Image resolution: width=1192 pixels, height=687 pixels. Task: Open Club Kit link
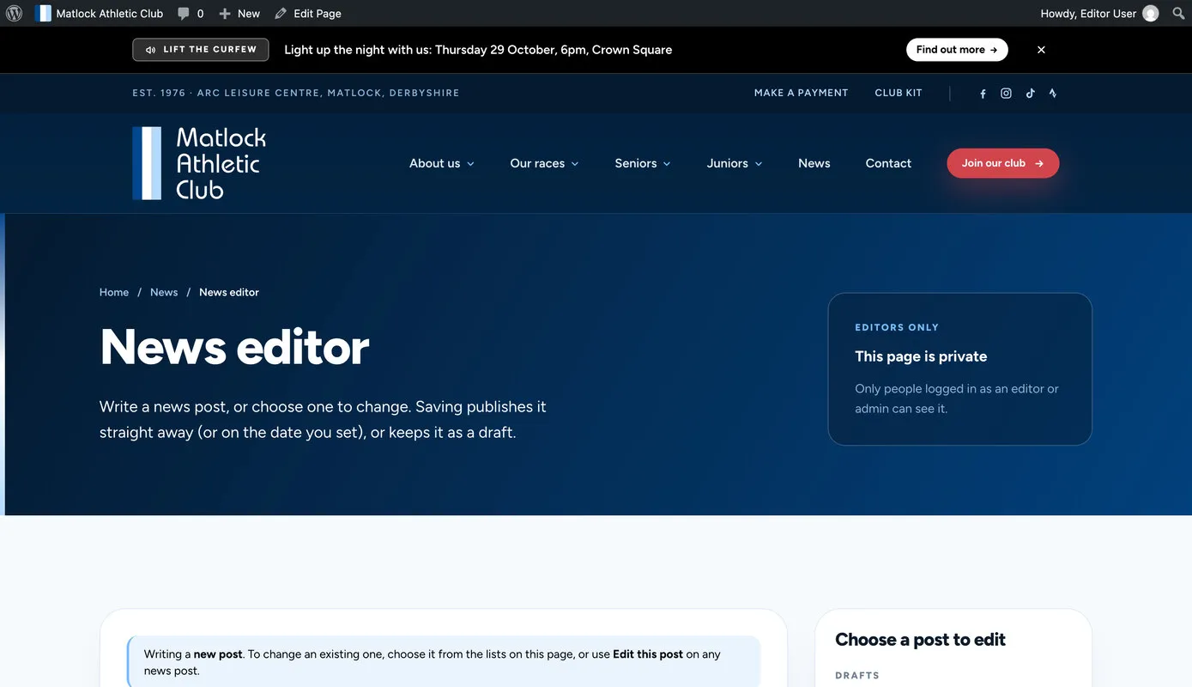(x=899, y=93)
